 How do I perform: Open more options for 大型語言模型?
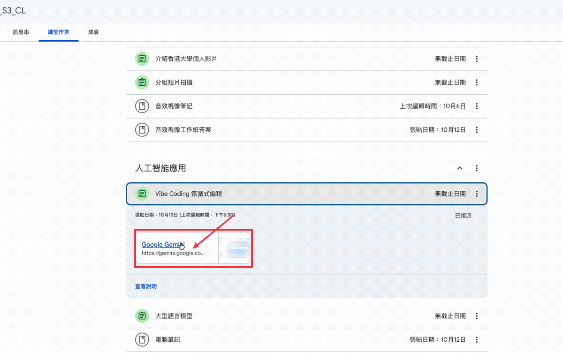coord(477,316)
